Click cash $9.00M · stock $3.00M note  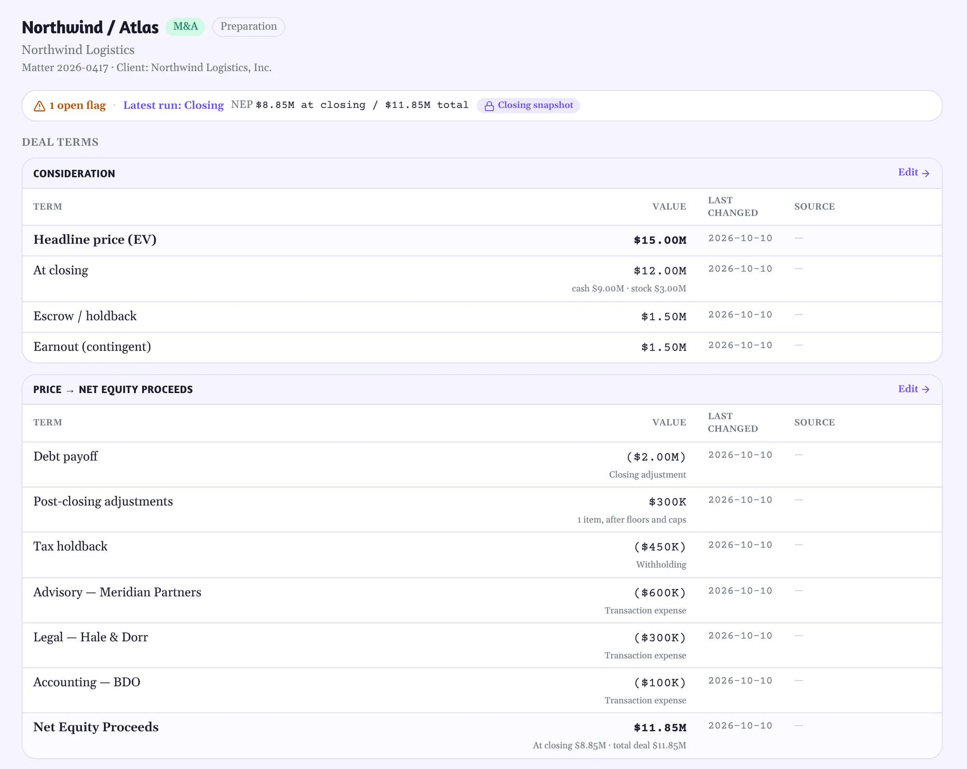629,289
